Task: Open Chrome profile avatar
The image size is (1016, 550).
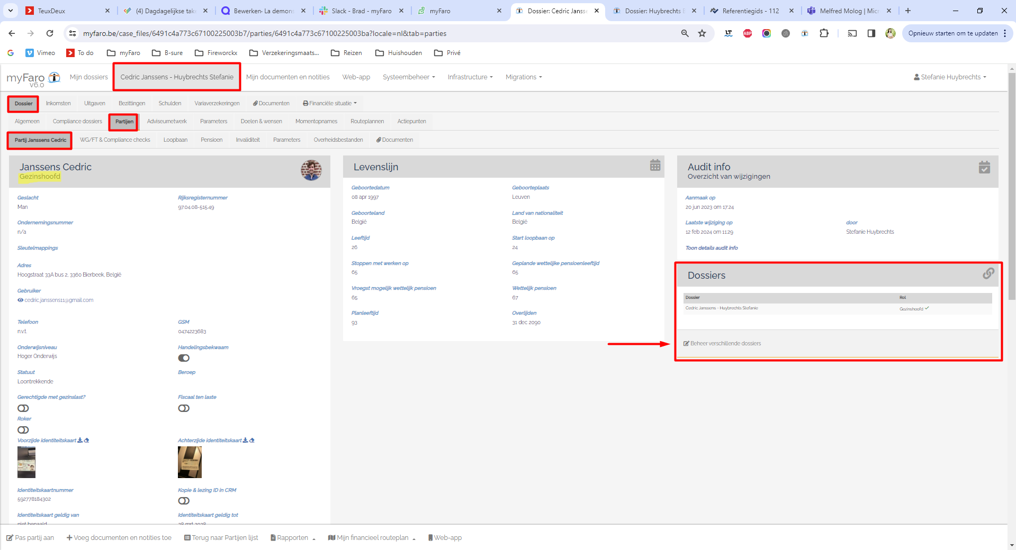Action: coord(891,33)
